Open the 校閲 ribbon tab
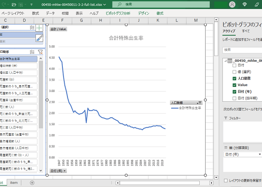262x187 pixels. point(65,13)
